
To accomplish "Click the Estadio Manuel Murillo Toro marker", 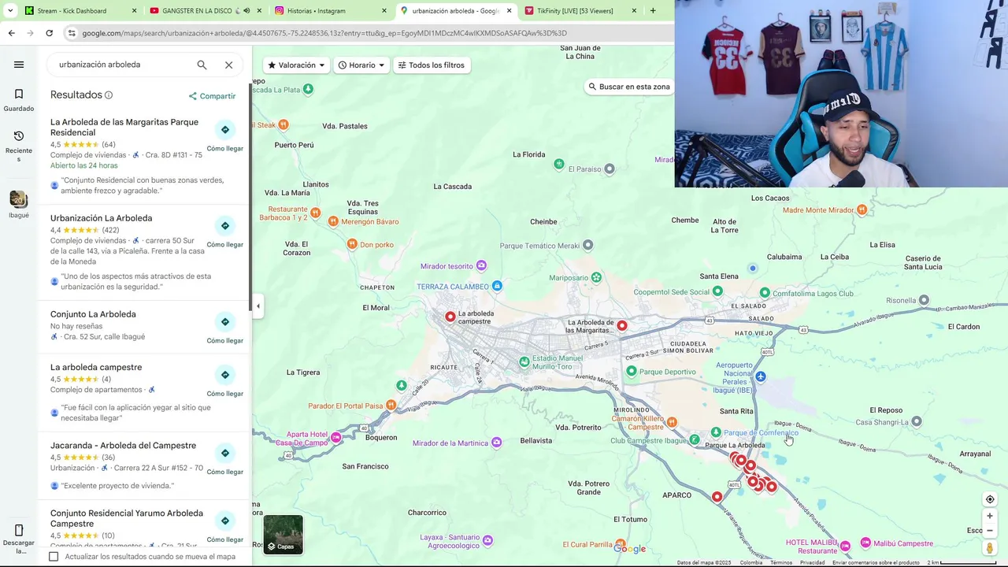I will tap(524, 362).
